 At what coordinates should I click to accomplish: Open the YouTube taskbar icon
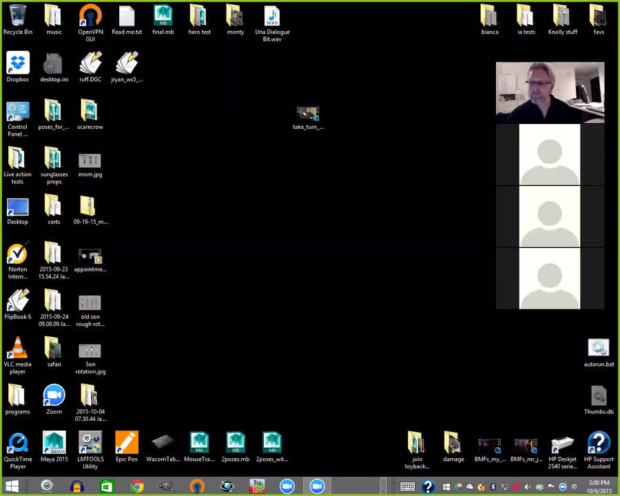[257, 486]
